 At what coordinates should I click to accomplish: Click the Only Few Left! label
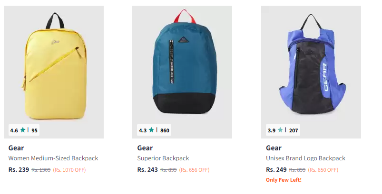tap(284, 180)
